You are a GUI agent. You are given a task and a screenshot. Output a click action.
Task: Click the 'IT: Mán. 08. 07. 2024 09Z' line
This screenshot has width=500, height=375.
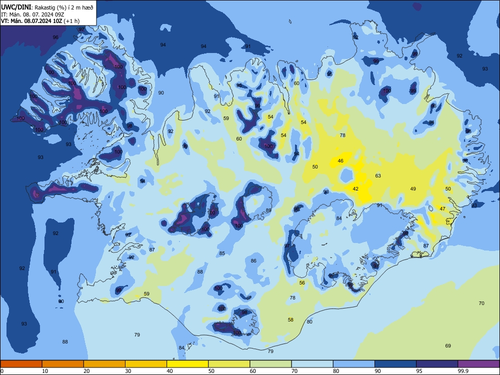(x=33, y=14)
